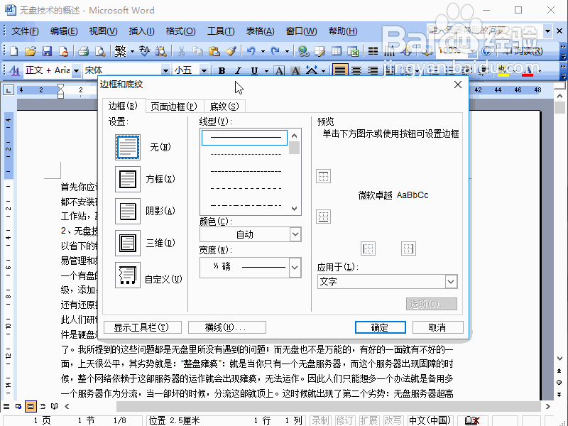Image resolution: width=568 pixels, height=426 pixels.
Task: Open the 工具(T) menu
Action: click(221, 31)
